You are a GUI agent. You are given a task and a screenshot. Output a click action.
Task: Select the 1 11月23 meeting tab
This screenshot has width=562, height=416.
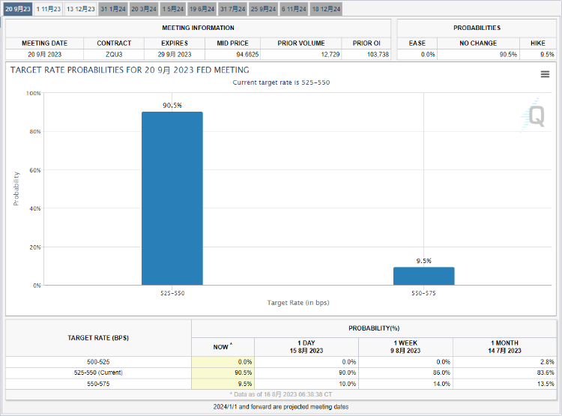point(49,9)
